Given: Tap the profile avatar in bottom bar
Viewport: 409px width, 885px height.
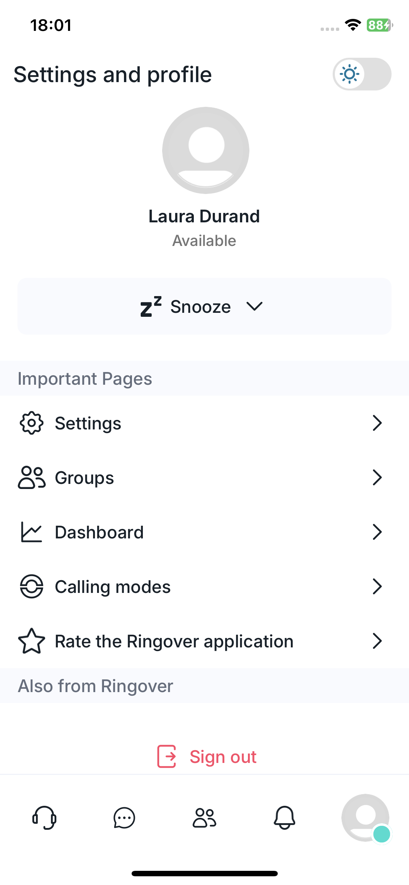Looking at the screenshot, I should point(365,818).
